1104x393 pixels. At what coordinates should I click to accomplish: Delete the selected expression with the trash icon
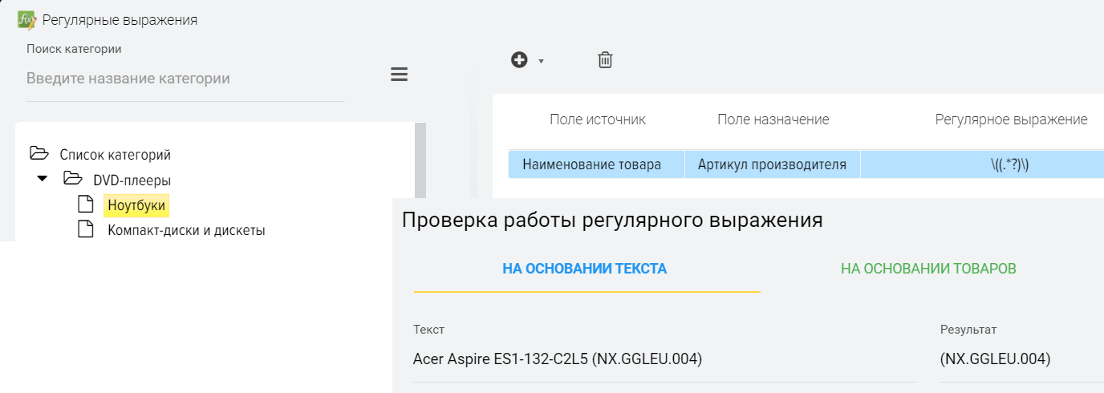(x=606, y=60)
